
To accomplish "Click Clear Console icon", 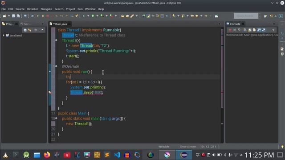I will (x=245, y=30).
